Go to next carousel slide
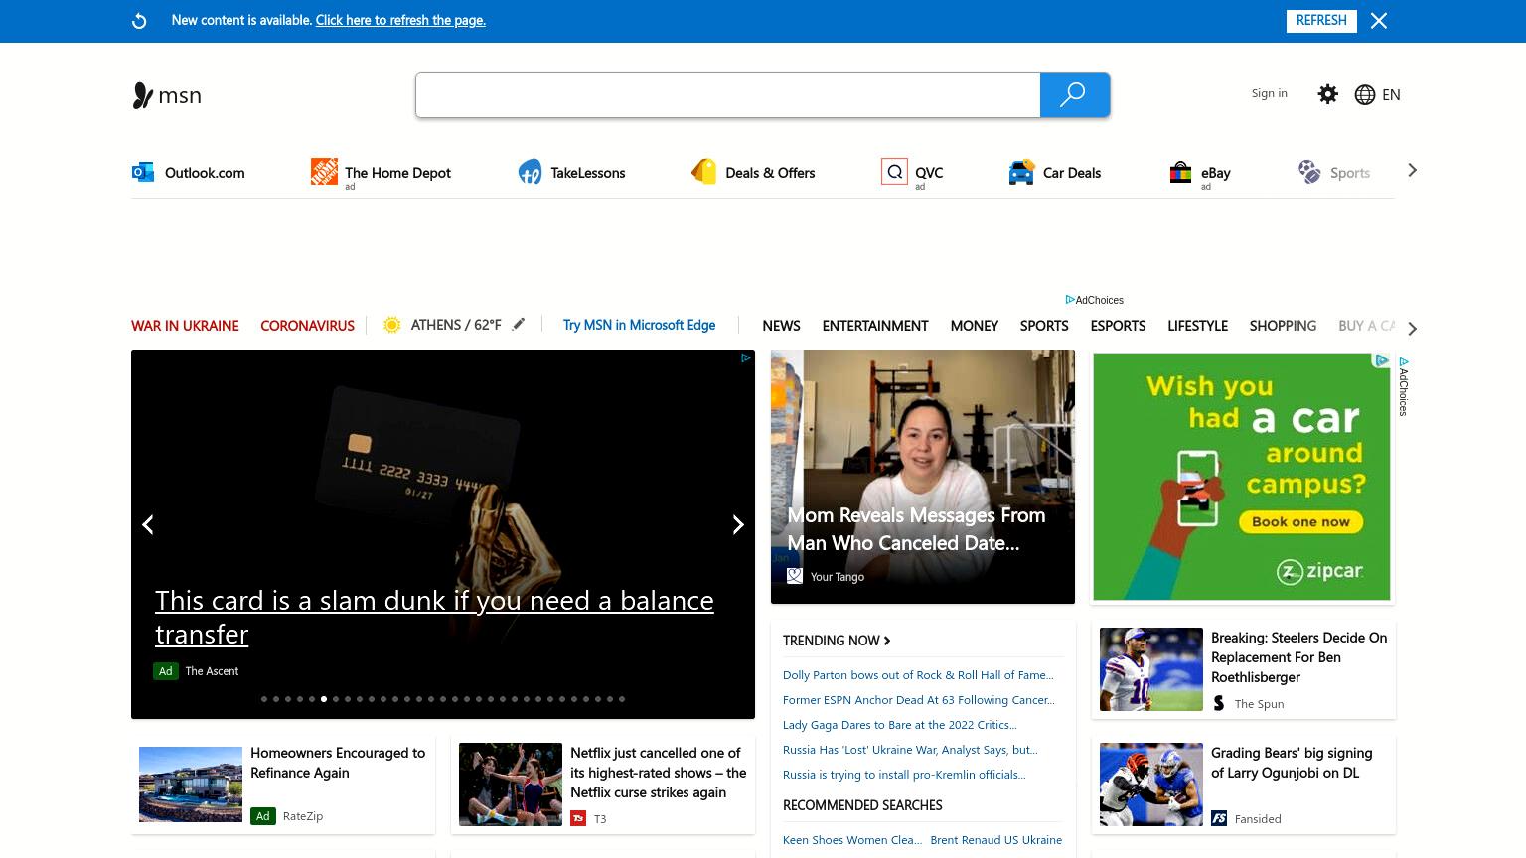 738,524
